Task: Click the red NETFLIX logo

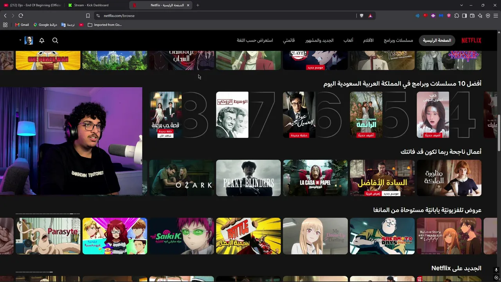Action: point(471,40)
